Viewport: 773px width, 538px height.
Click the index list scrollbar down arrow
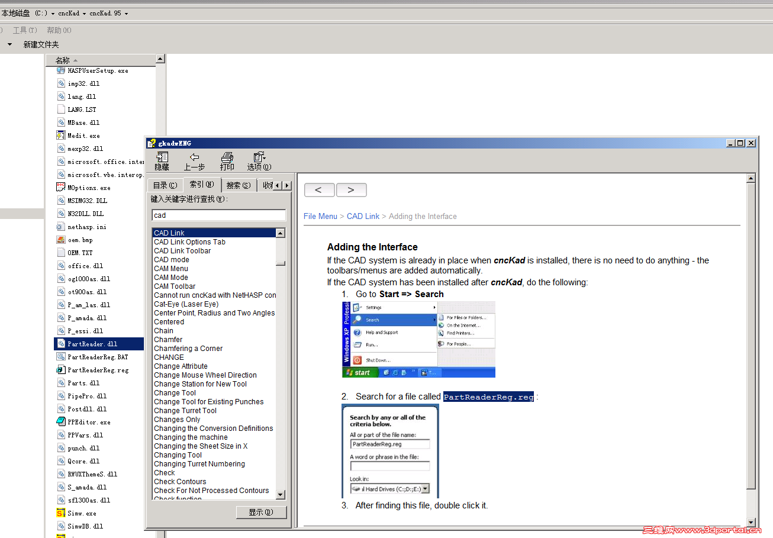coord(281,495)
